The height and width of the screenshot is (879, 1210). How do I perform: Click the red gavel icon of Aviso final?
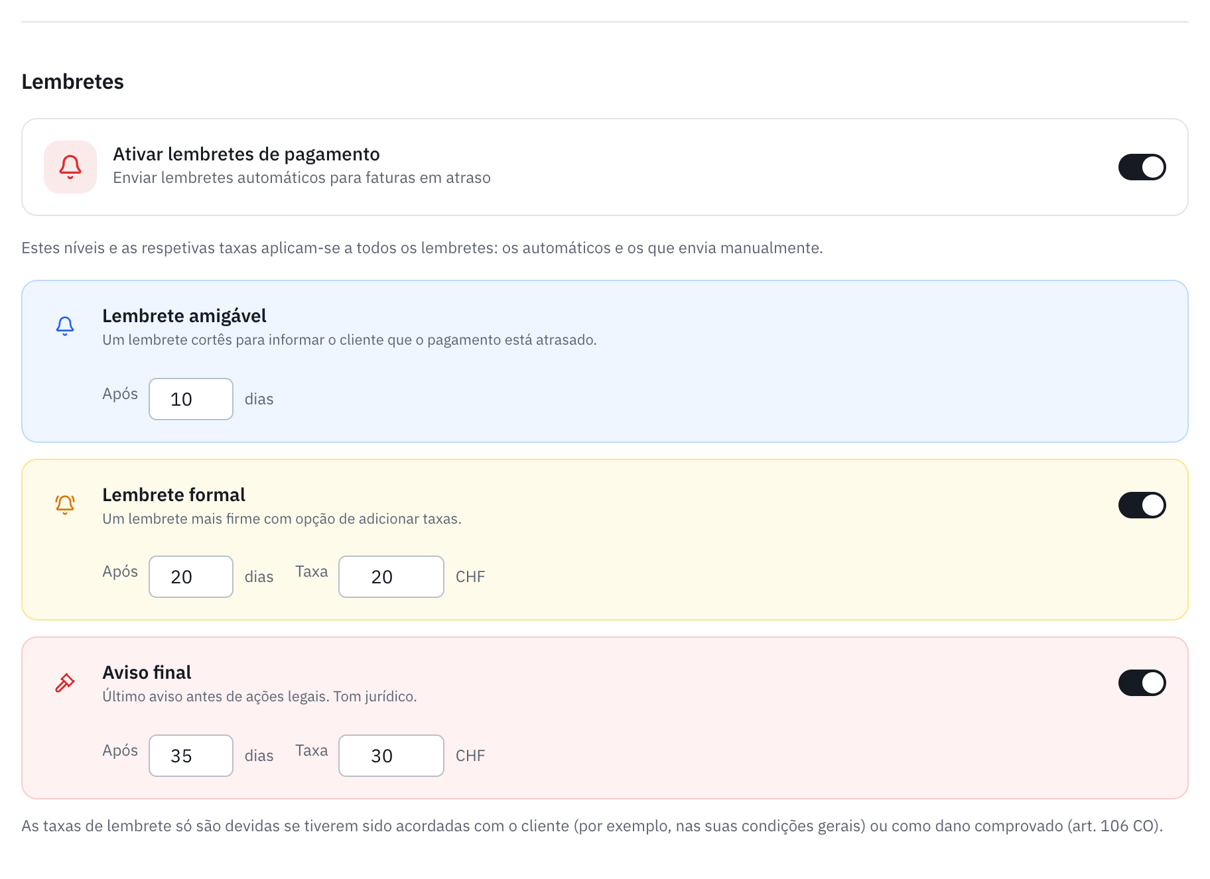click(65, 683)
